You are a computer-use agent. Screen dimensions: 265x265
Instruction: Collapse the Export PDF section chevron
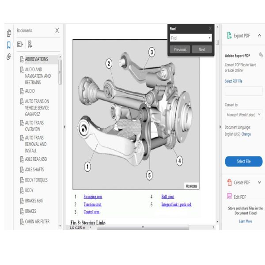[259, 35]
